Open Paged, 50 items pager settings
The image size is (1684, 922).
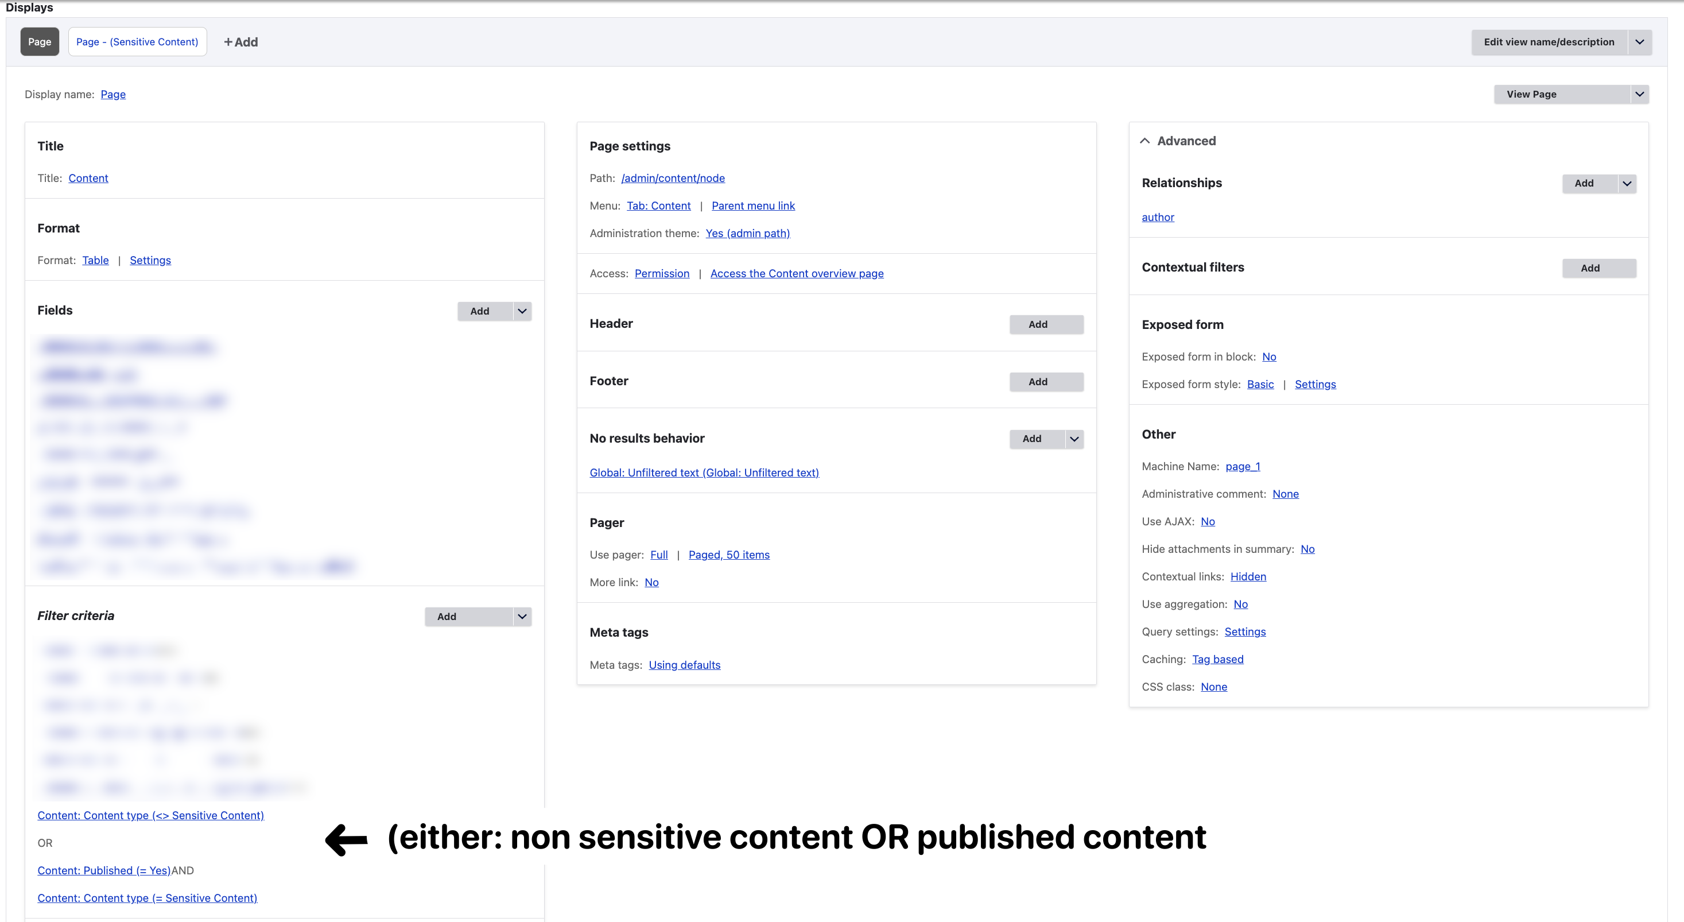pyautogui.click(x=729, y=555)
